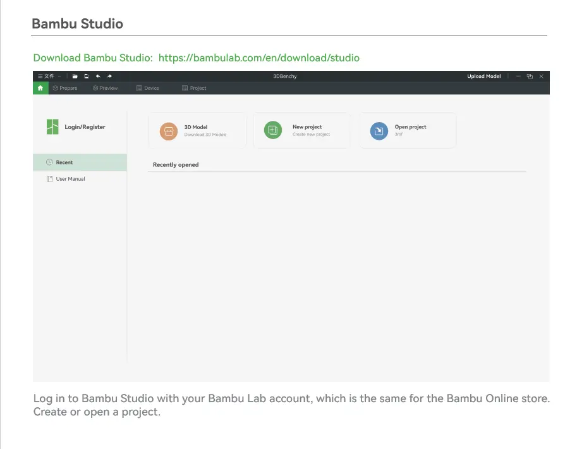Switch to the Device tab
Viewport: 577px width, 449px height.
coord(147,88)
